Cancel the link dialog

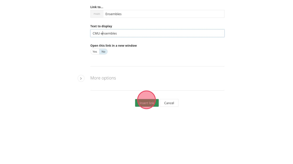[x=169, y=103]
